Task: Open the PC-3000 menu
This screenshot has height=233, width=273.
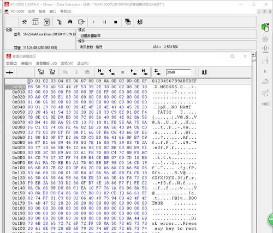Action: (17, 11)
